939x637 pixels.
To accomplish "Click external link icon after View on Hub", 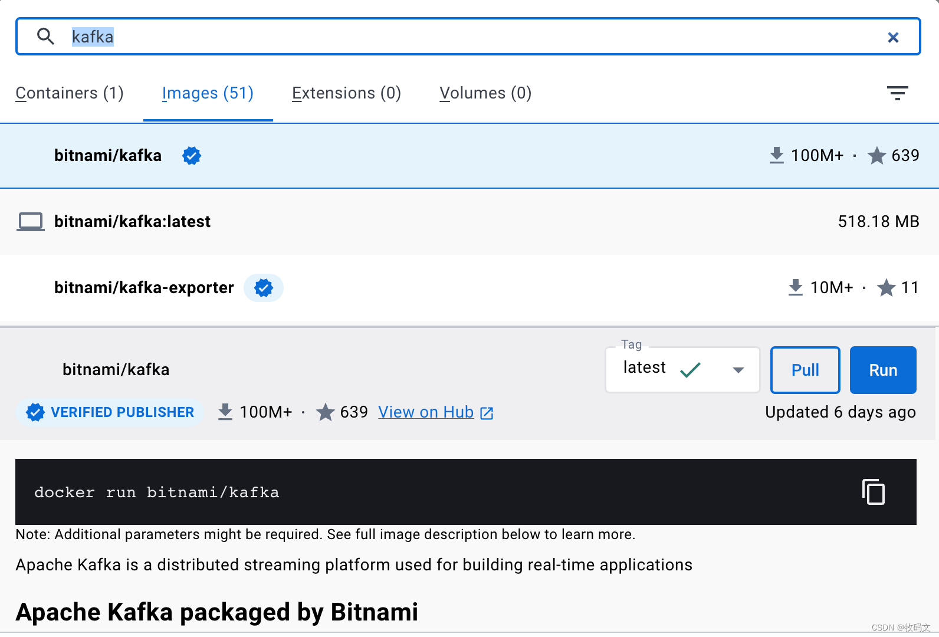I will pyautogui.click(x=487, y=413).
